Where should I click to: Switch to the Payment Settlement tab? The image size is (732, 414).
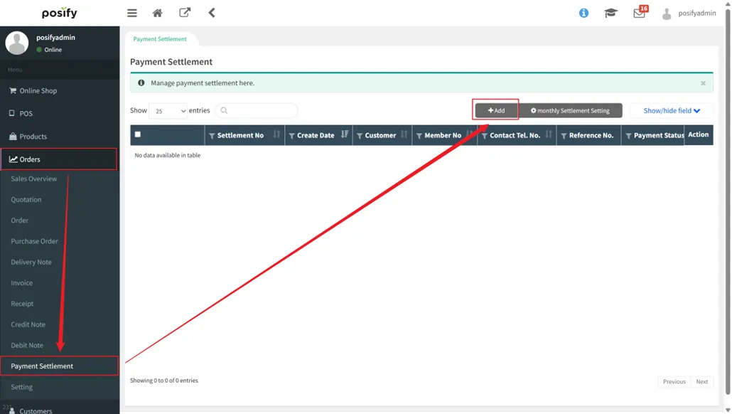point(160,39)
